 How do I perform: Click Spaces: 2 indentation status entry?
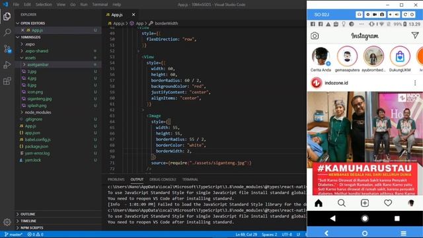click(x=269, y=235)
